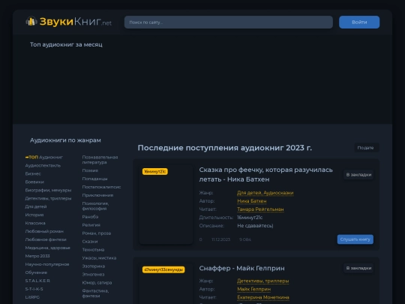The width and height of the screenshot is (405, 304).
Task: Add Снаффер to bookmarks
Action: 358,268
